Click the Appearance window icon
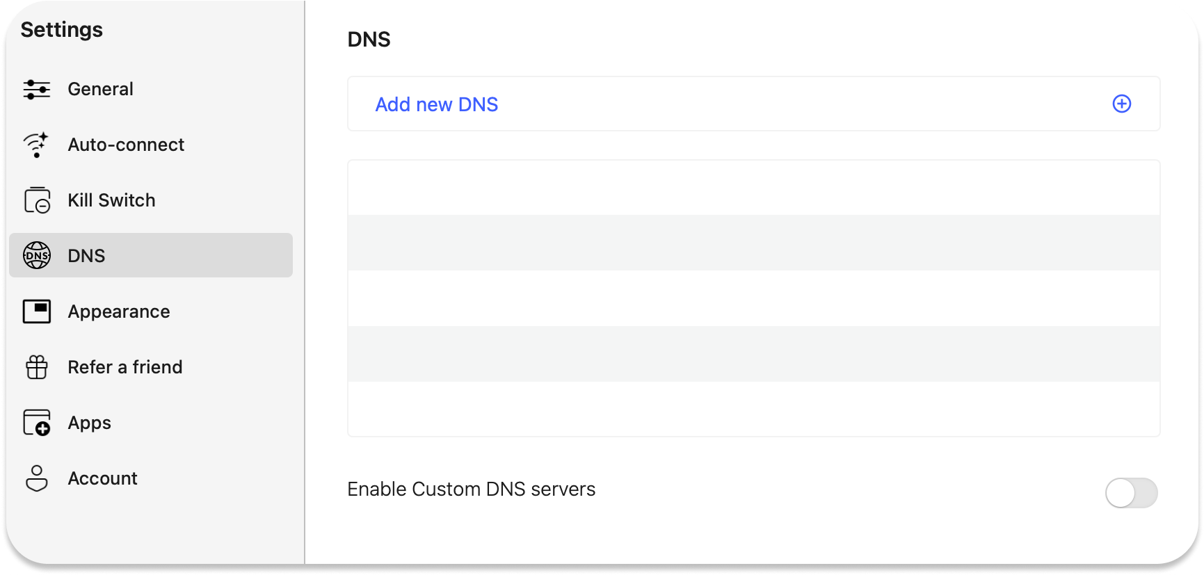The image size is (1204, 575). [37, 311]
